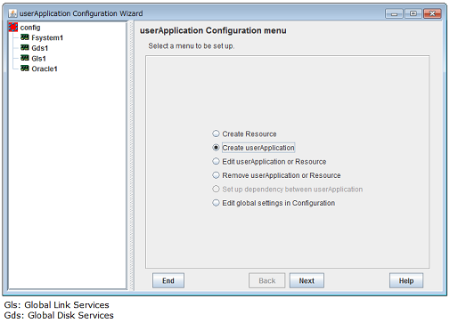The width and height of the screenshot is (450, 323).
Task: Open the Help button
Action: 406,280
